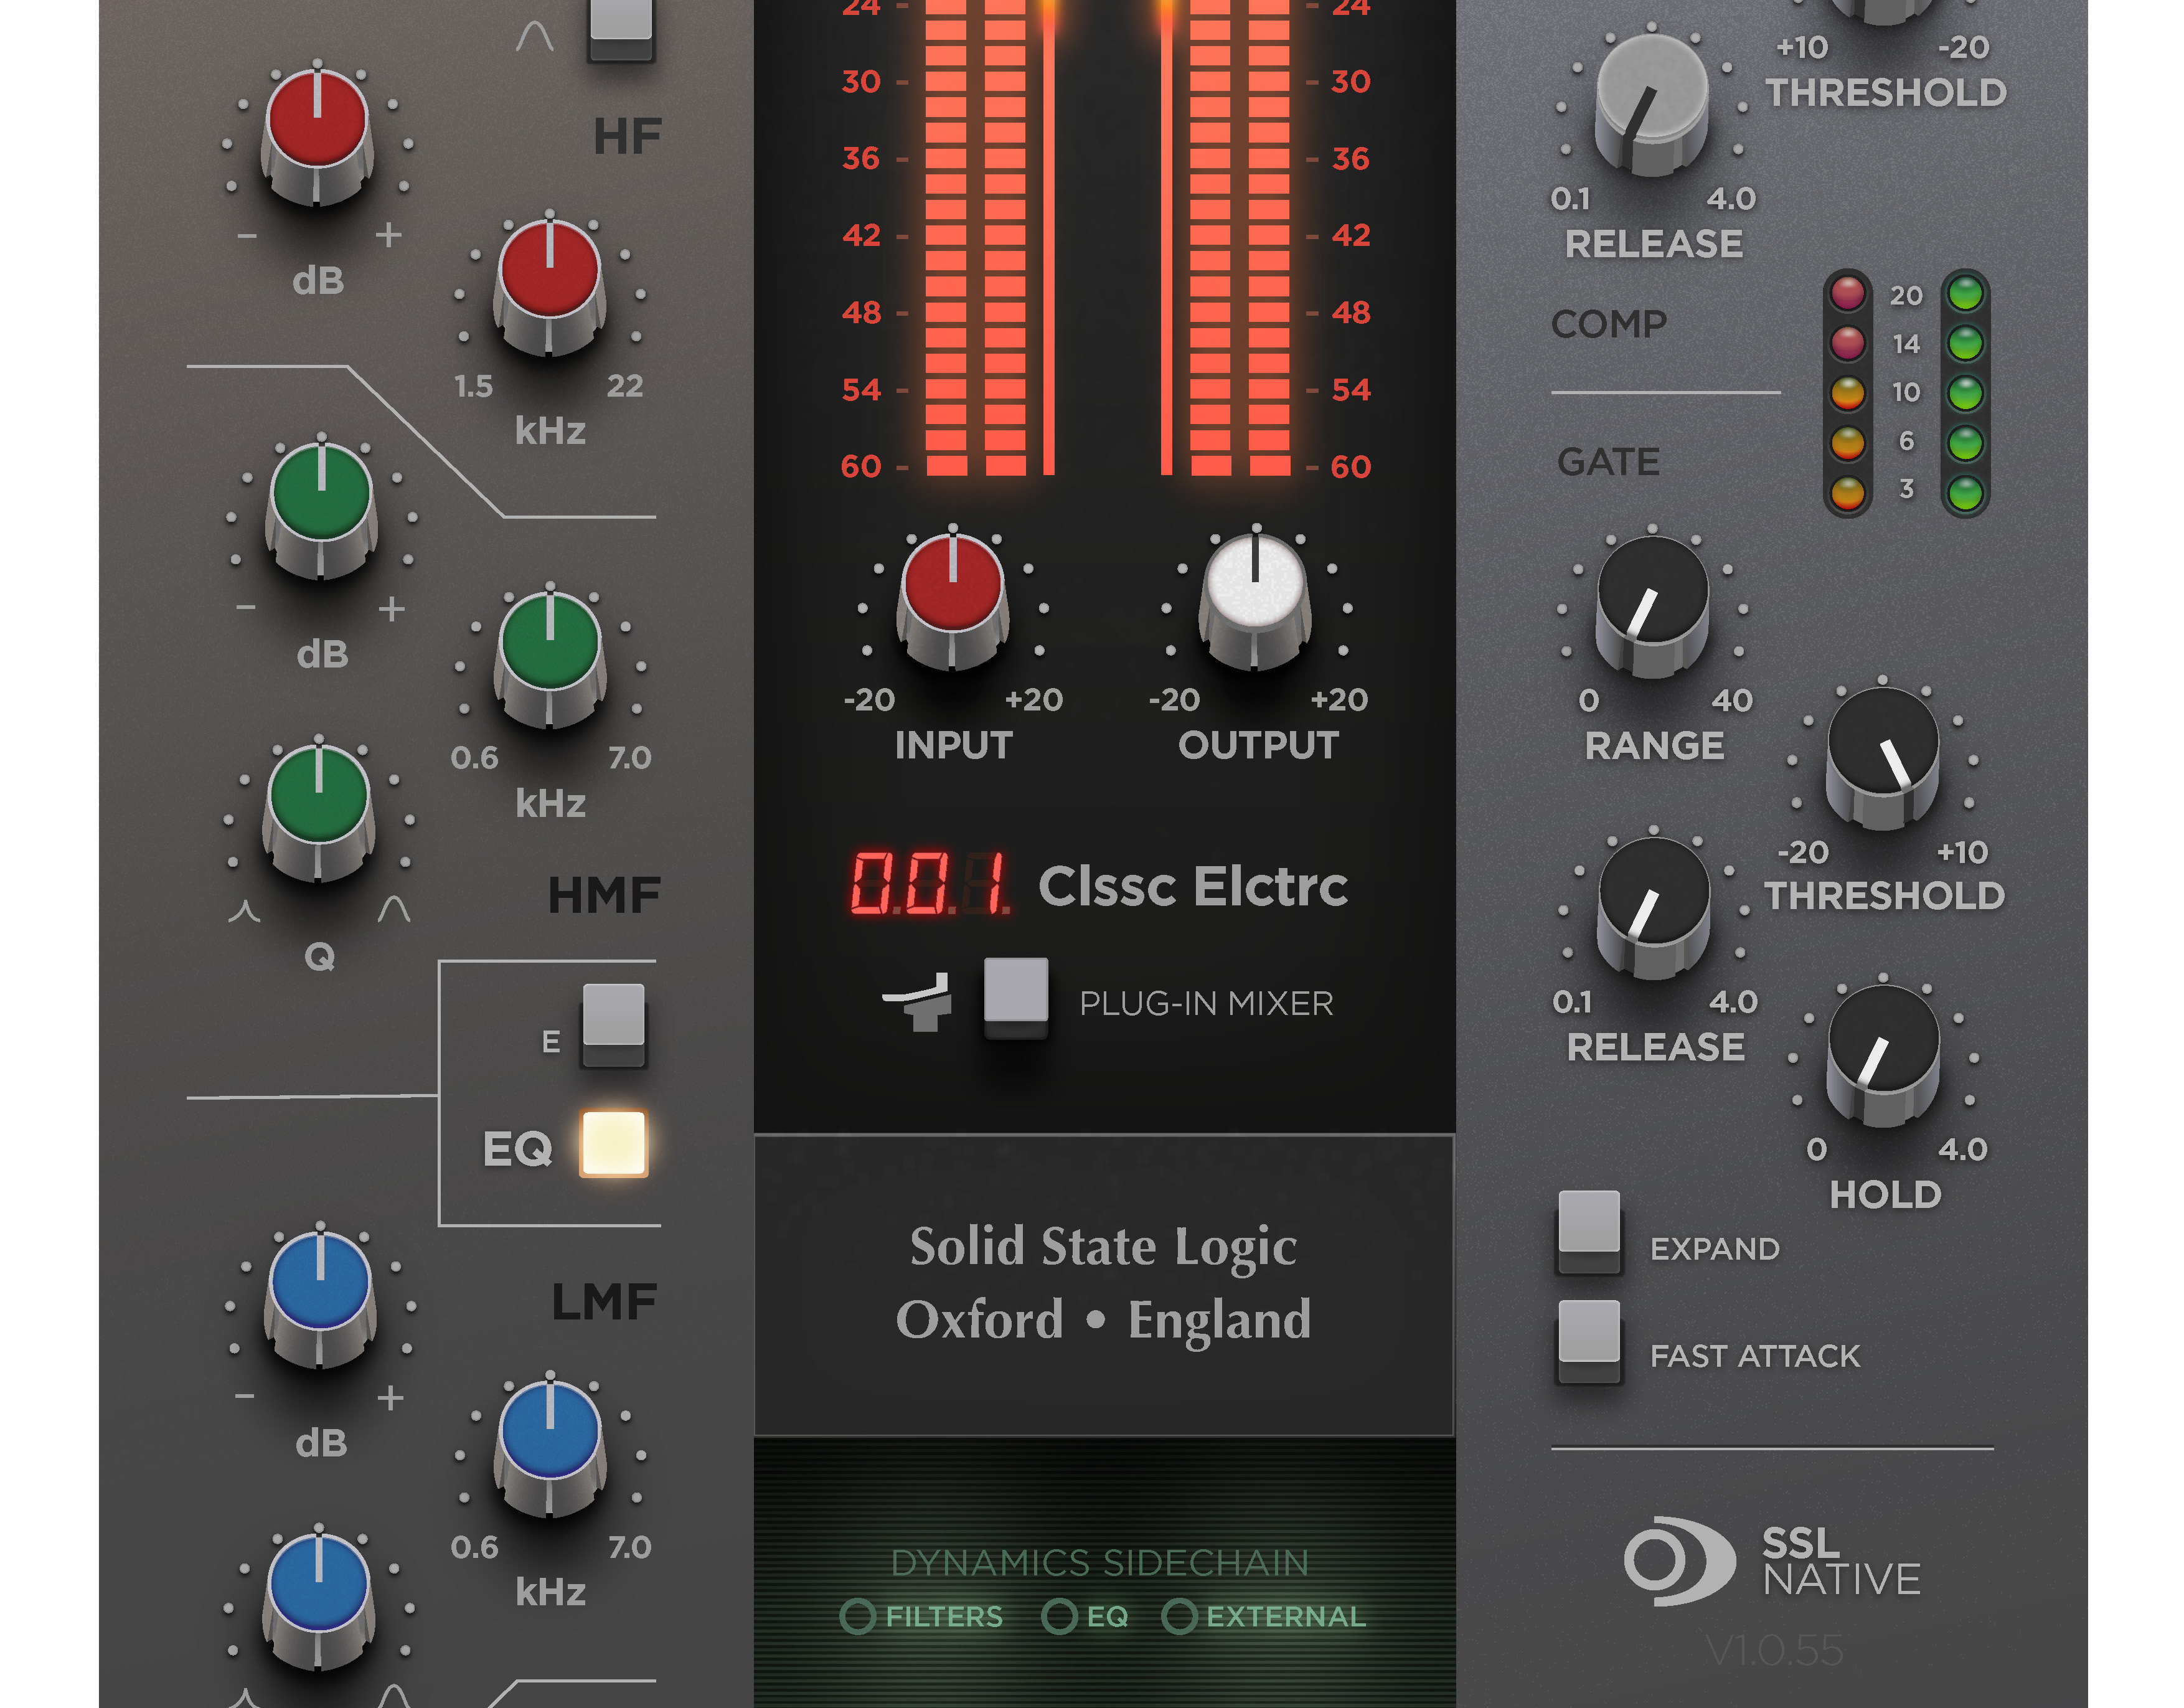Click the HMF band label
The image size is (2184, 1708).
604,896
